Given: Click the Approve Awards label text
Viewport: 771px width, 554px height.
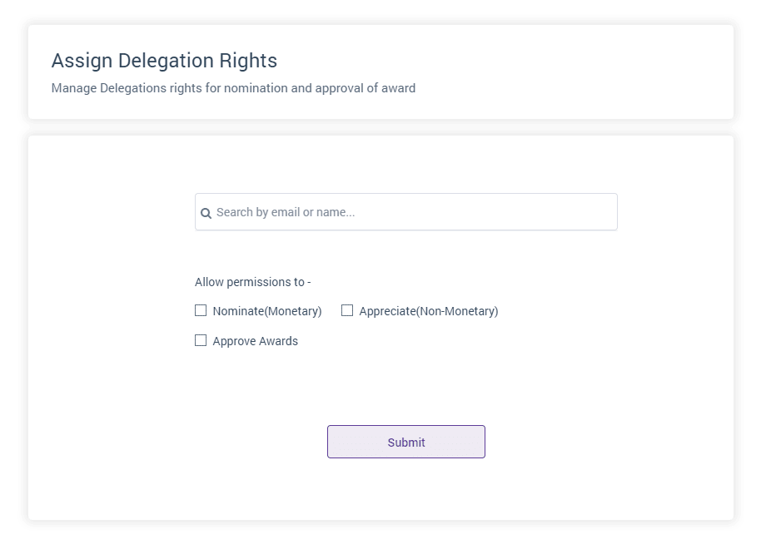Looking at the screenshot, I should pos(255,341).
